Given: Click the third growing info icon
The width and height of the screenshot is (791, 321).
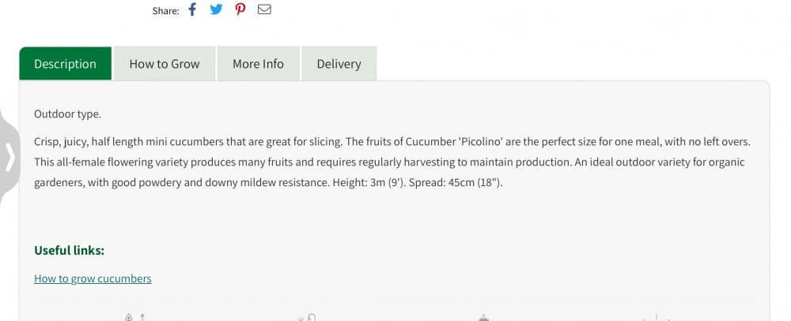Looking at the screenshot, I should (483, 317).
